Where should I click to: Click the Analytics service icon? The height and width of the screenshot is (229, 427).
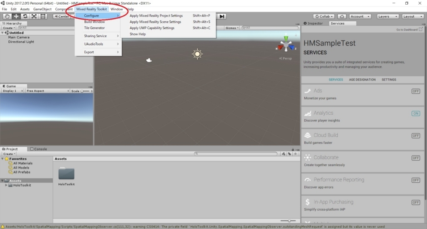point(307,113)
